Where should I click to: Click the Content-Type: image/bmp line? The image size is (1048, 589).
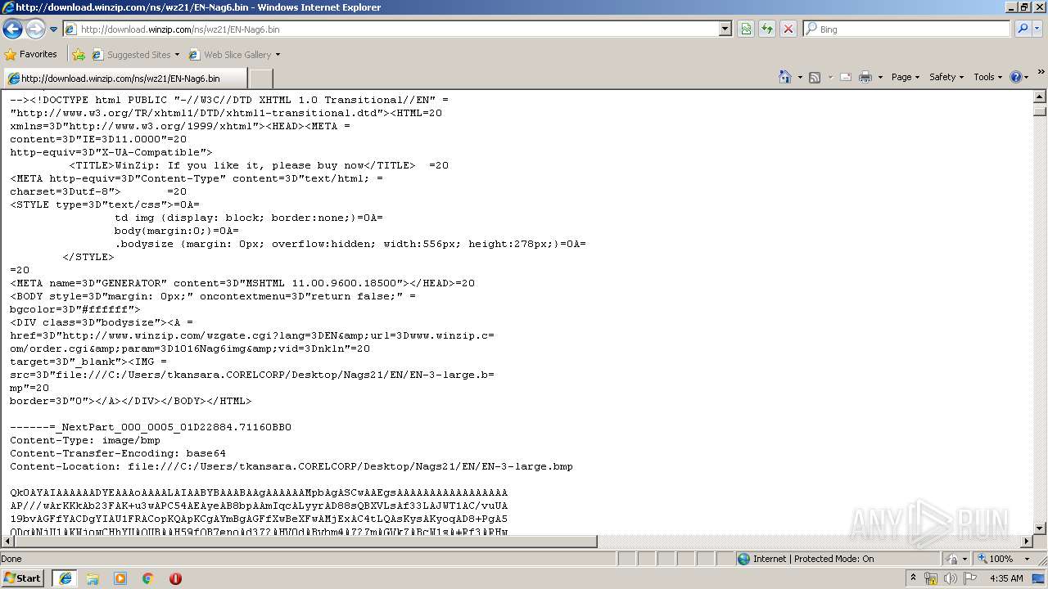[x=85, y=440]
